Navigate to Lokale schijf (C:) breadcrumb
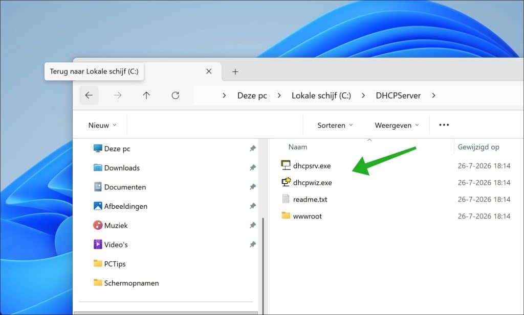Screen dimensions: 524x315 [321, 95]
